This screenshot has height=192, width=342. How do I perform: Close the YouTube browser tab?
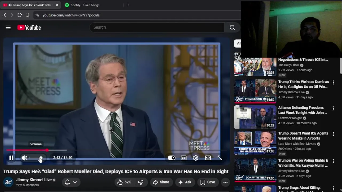pyautogui.click(x=57, y=5)
